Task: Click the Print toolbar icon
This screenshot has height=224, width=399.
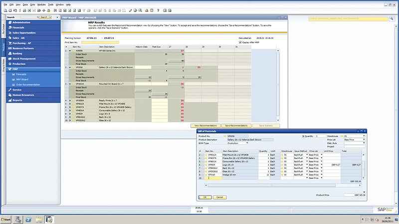Action: (10, 10)
